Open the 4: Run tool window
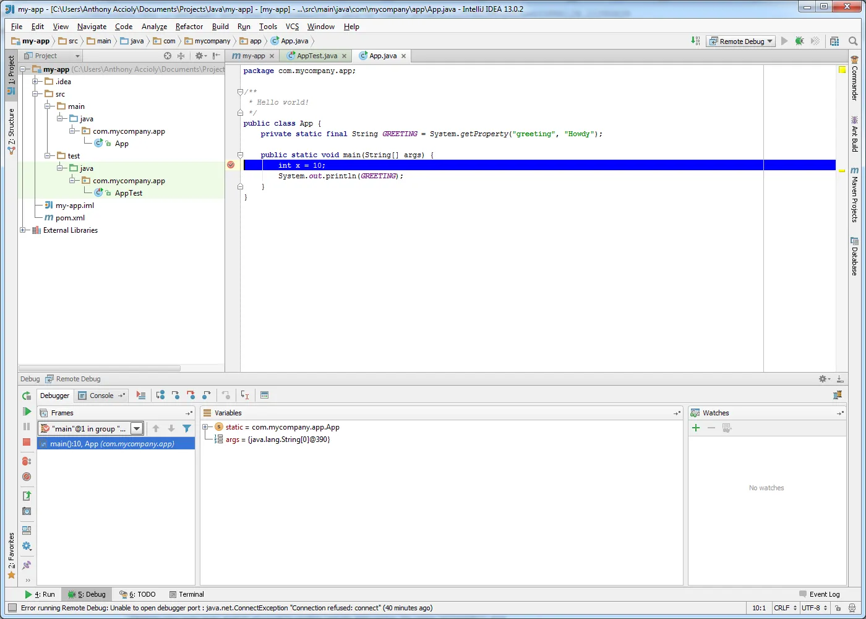Screen dimensions: 866x619 [x=40, y=594]
